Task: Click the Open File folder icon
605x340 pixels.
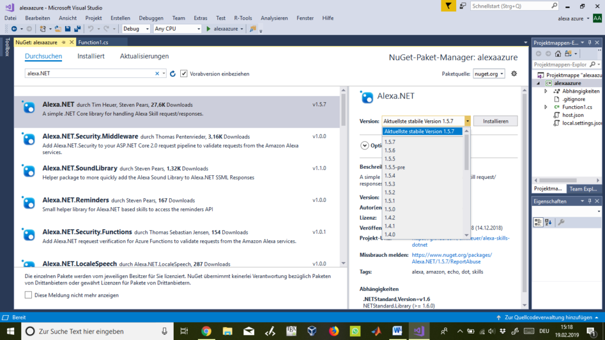Action: [x=58, y=29]
